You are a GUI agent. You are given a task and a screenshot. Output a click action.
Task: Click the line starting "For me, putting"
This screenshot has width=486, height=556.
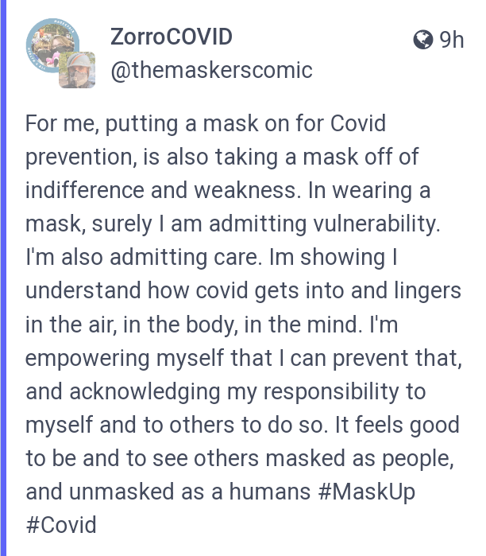tap(206, 124)
